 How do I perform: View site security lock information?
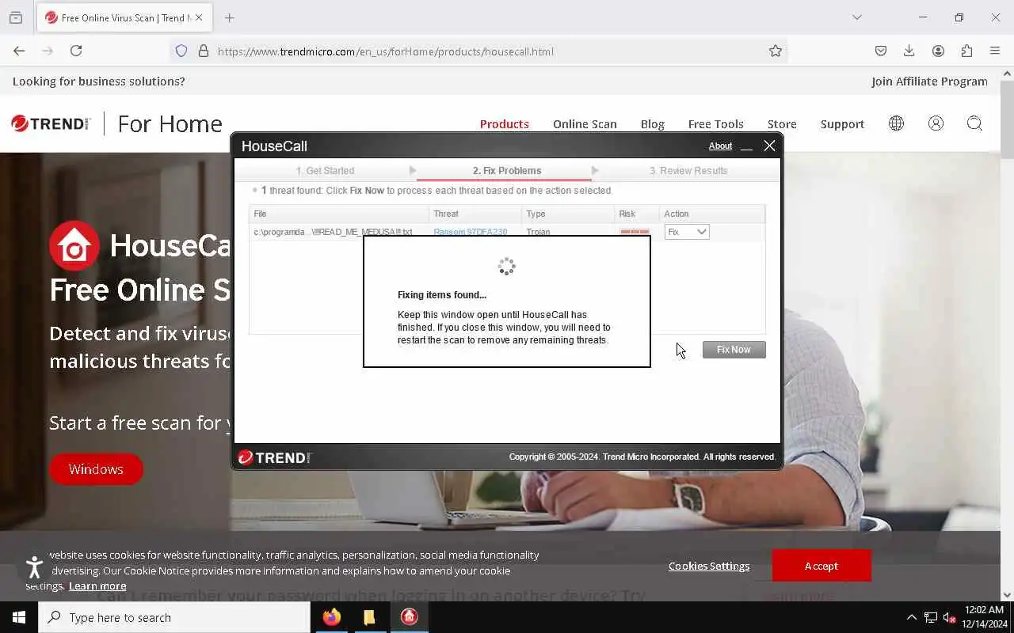click(x=204, y=51)
